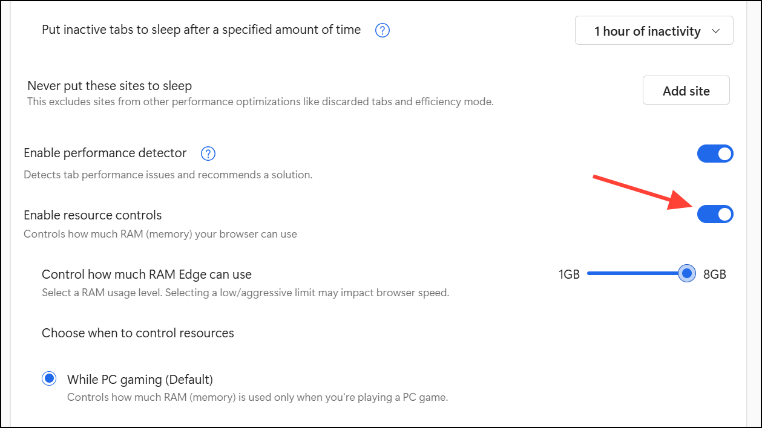This screenshot has height=428, width=762.
Task: Click the chevron arrow in the inactivity dropdown
Action: pos(716,31)
